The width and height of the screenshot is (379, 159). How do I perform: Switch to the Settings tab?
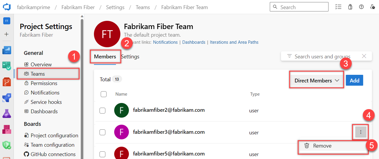(130, 57)
